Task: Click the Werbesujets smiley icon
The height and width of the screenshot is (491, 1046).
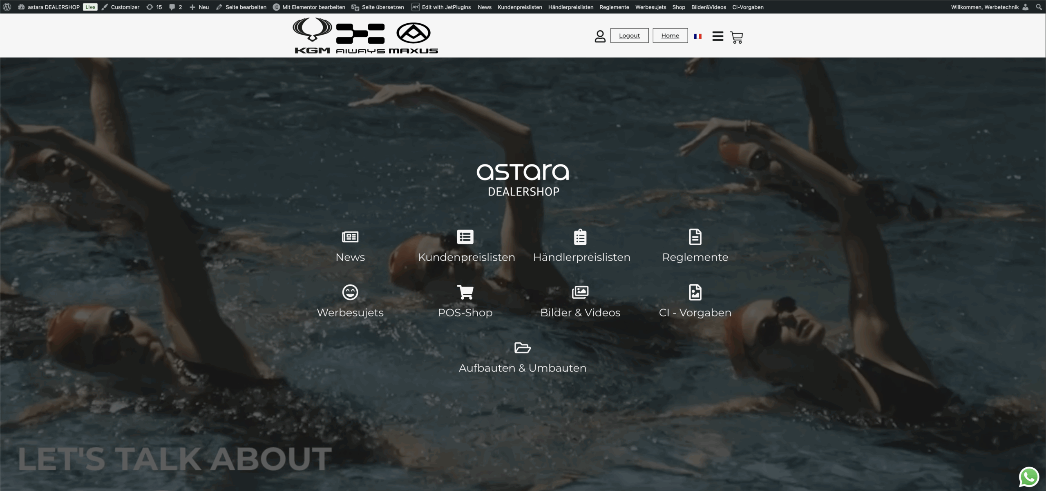Action: [350, 292]
